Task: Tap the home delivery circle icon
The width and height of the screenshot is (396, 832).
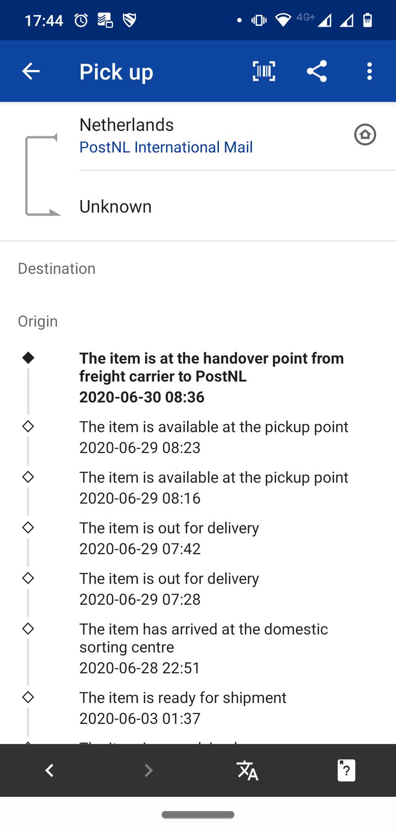Action: tap(365, 135)
